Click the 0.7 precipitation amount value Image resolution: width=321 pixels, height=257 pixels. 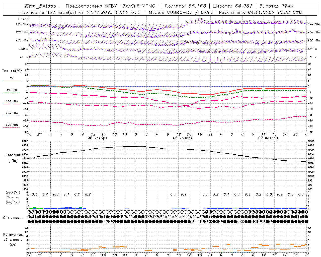click(77, 195)
